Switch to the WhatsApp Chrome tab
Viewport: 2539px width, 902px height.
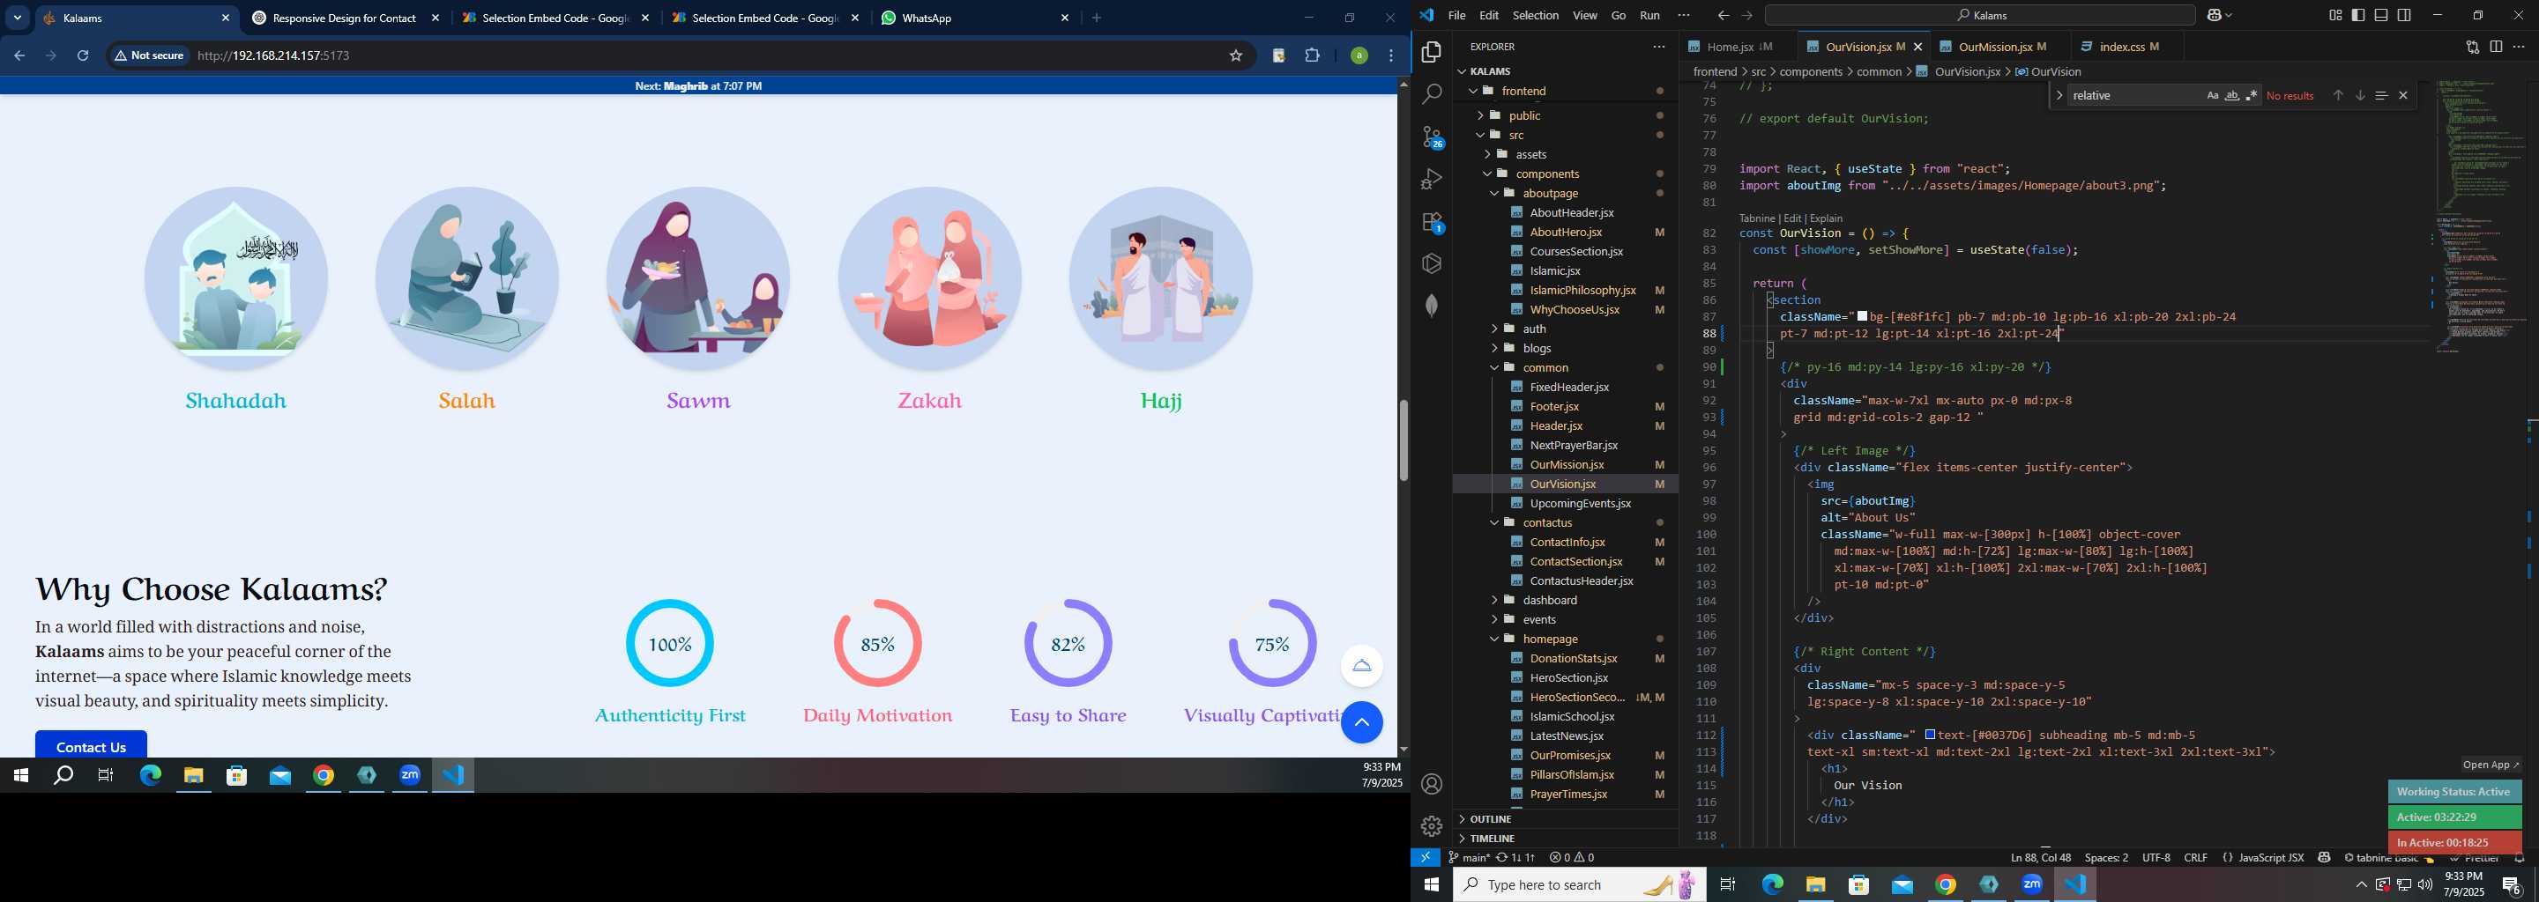pyautogui.click(x=974, y=18)
